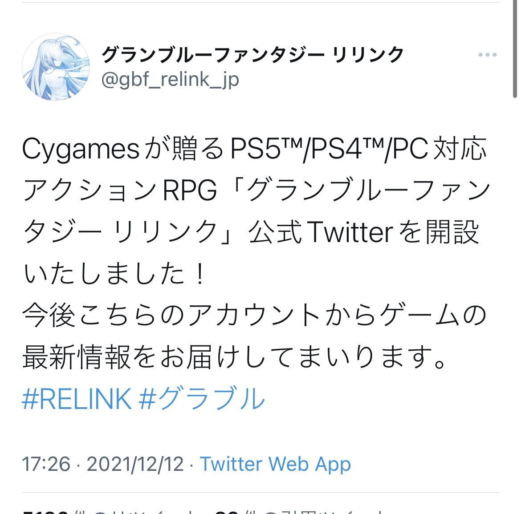Open the #RELINK hashtag
Image resolution: width=521 pixels, height=514 pixels.
pos(77,398)
